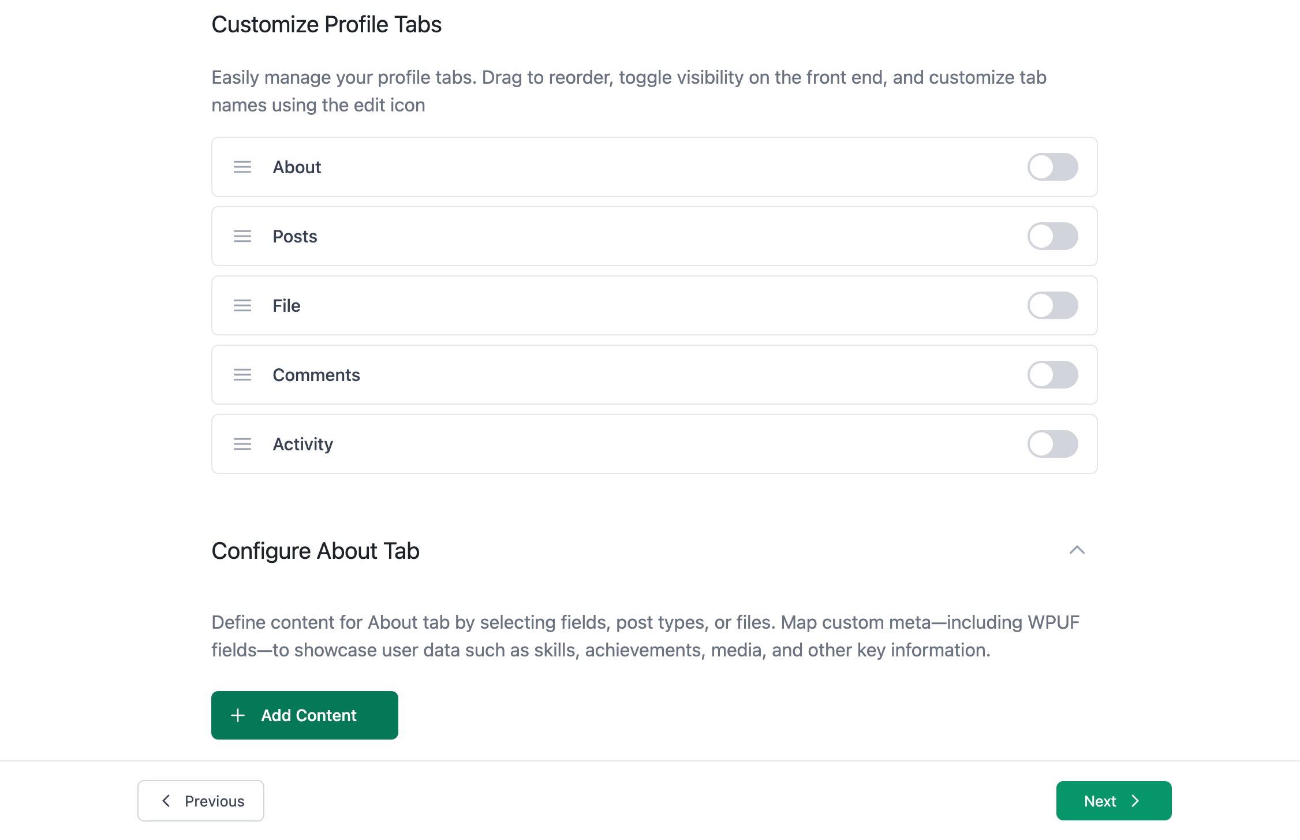
Task: Proceed with the Next button
Action: point(1114,801)
